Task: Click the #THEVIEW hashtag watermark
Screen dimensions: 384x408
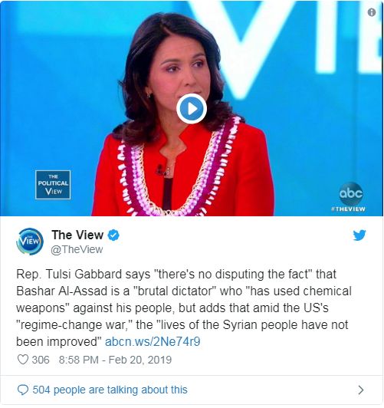Action: point(348,209)
